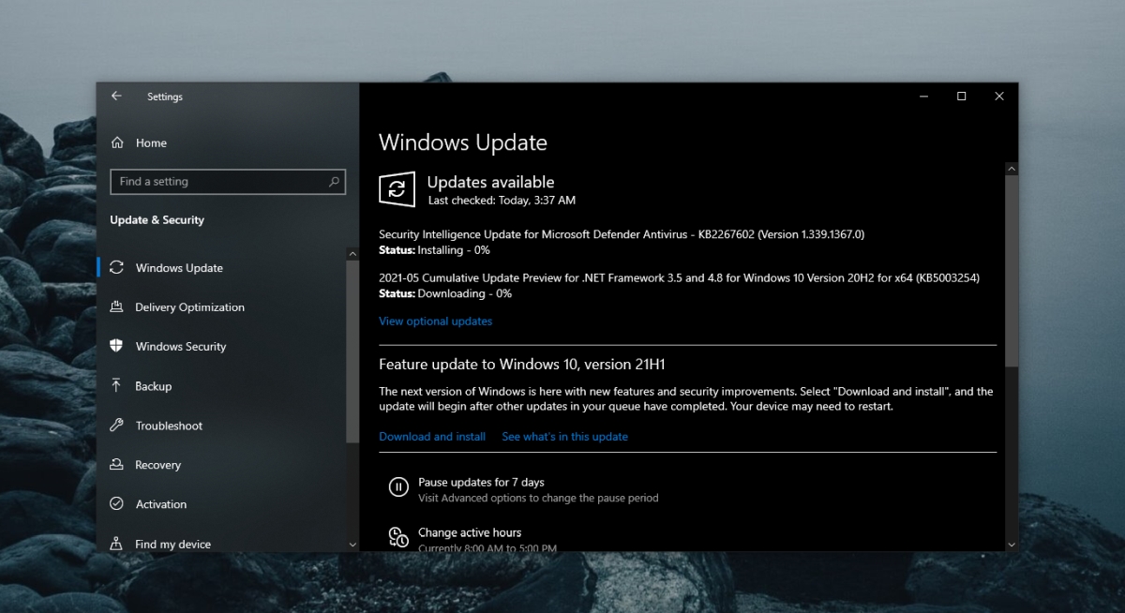Focus the Find a setting search box
The width and height of the screenshot is (1125, 613).
pyautogui.click(x=228, y=182)
